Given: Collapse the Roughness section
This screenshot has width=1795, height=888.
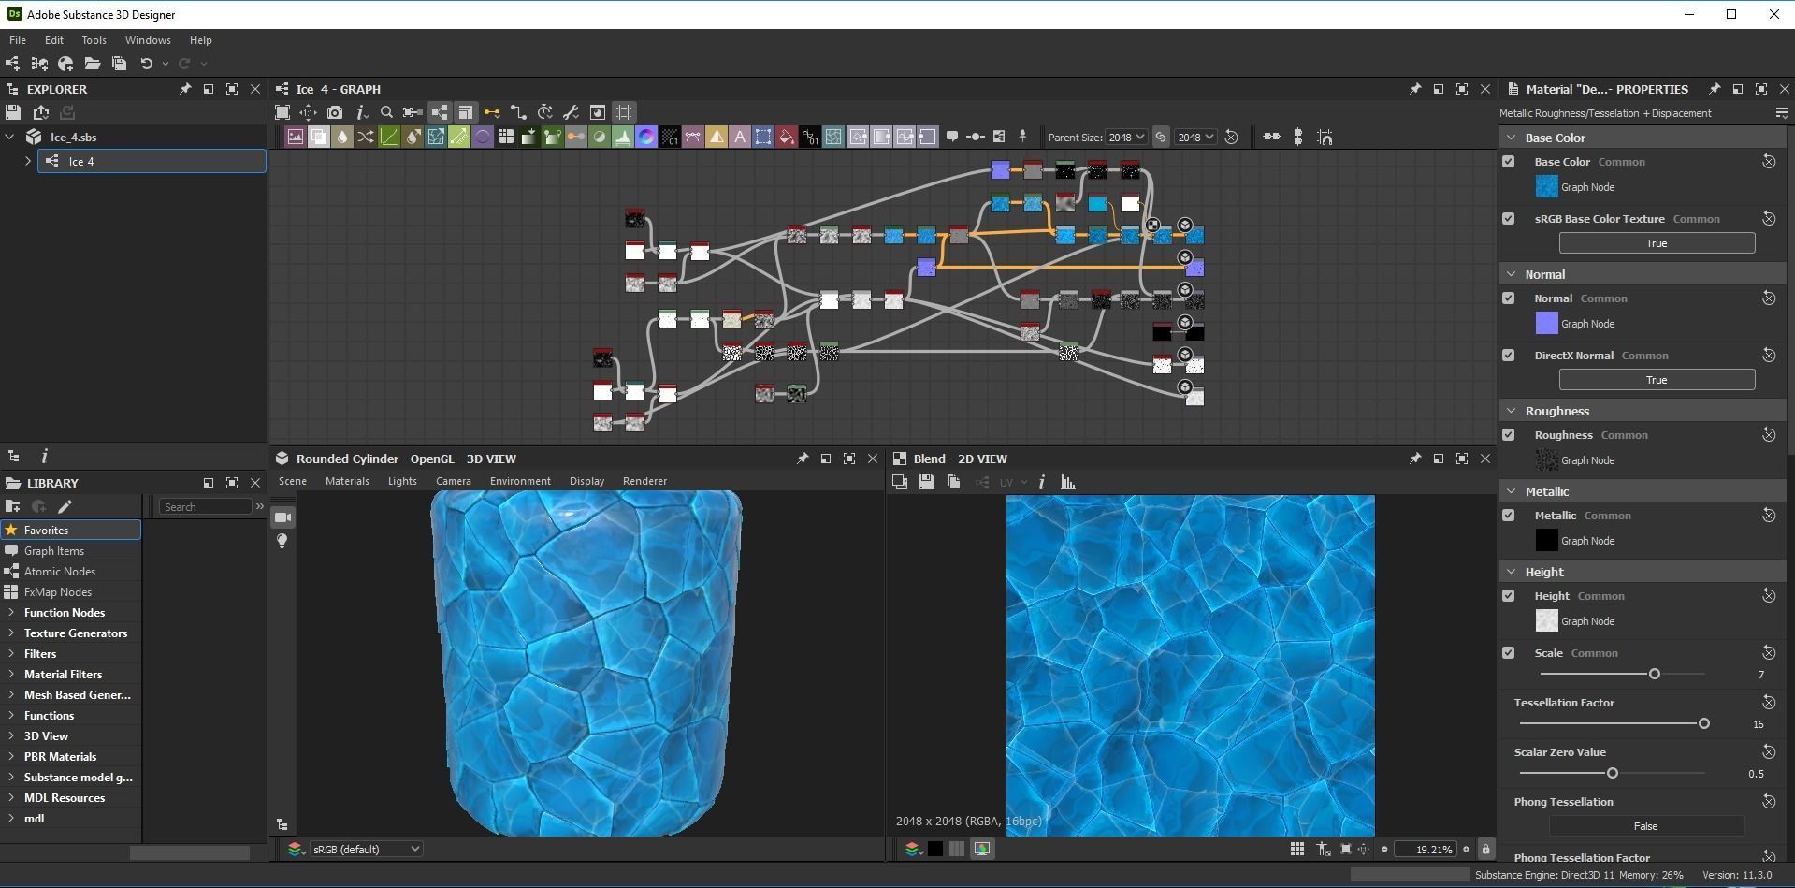Looking at the screenshot, I should pyautogui.click(x=1511, y=411).
